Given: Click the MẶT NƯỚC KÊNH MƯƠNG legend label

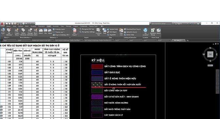Looking at the screenshot, I should click(116, 103).
